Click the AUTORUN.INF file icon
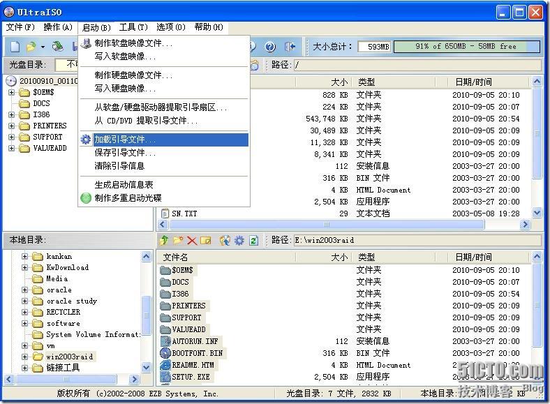Screen dimensions: 550x404 click(165, 341)
